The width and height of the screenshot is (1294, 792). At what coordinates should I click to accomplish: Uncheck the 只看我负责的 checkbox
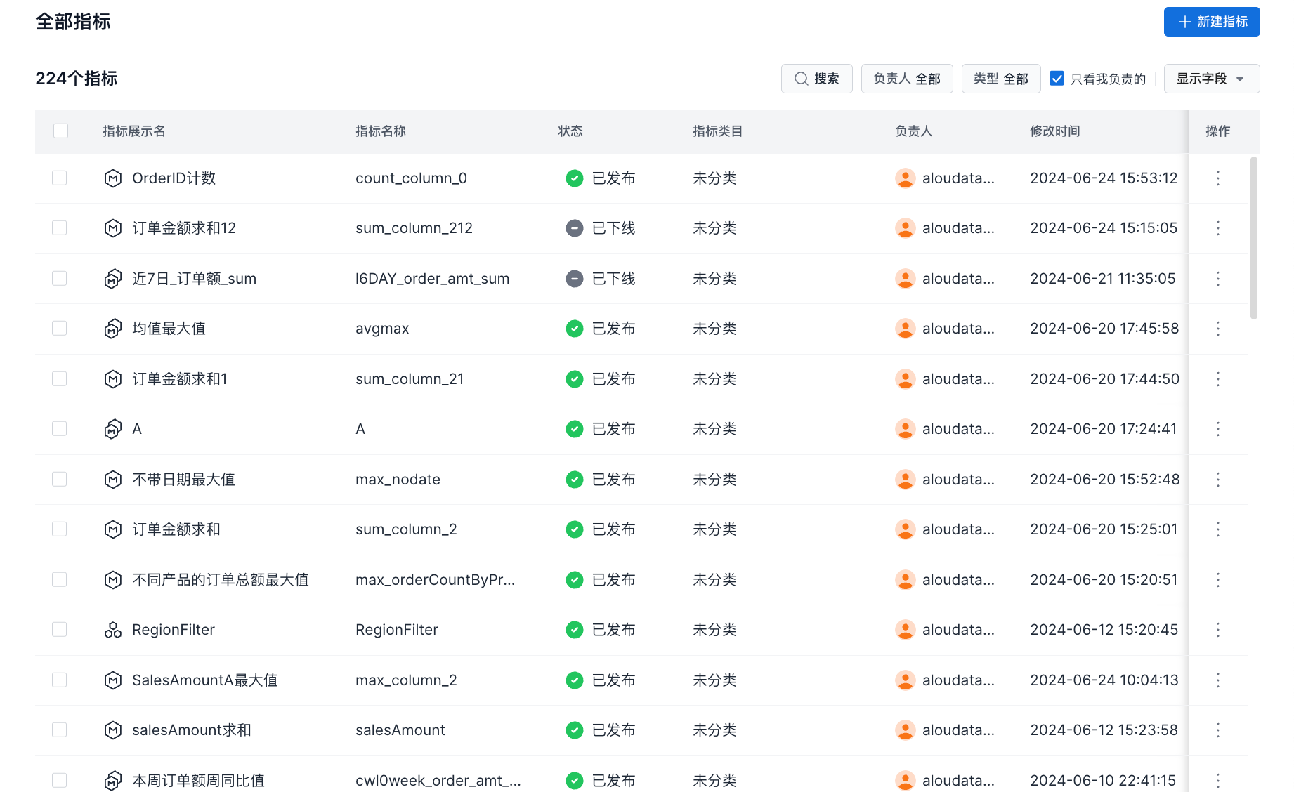(1057, 79)
